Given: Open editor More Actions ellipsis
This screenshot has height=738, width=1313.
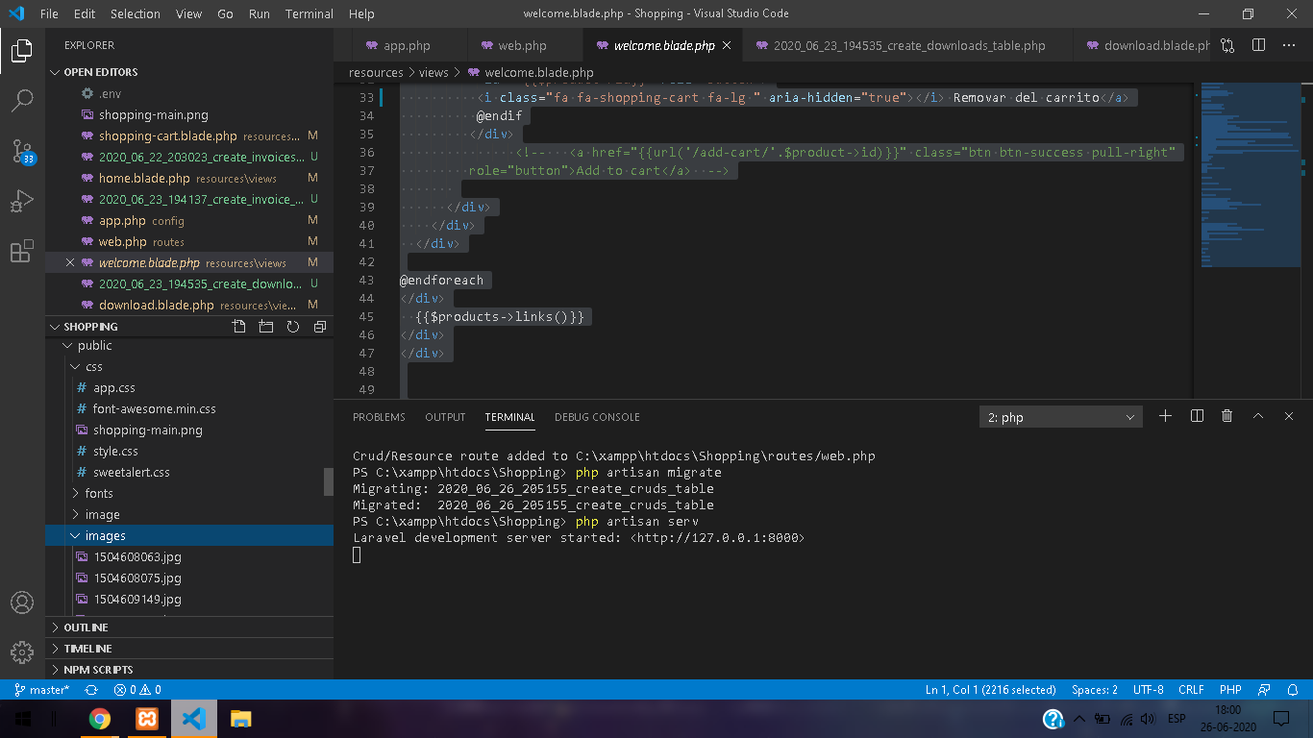Looking at the screenshot, I should [x=1289, y=45].
